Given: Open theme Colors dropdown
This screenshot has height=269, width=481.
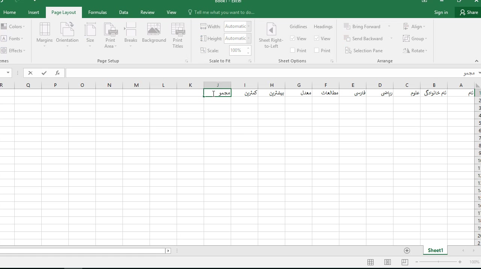Looking at the screenshot, I should pos(13,27).
